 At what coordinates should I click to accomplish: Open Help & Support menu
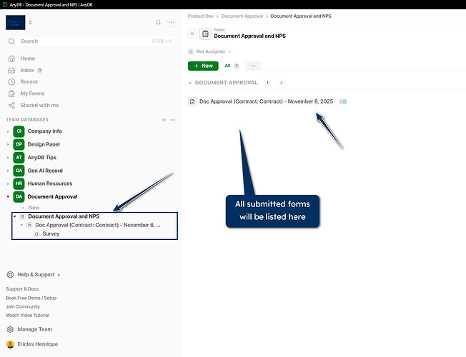36,275
